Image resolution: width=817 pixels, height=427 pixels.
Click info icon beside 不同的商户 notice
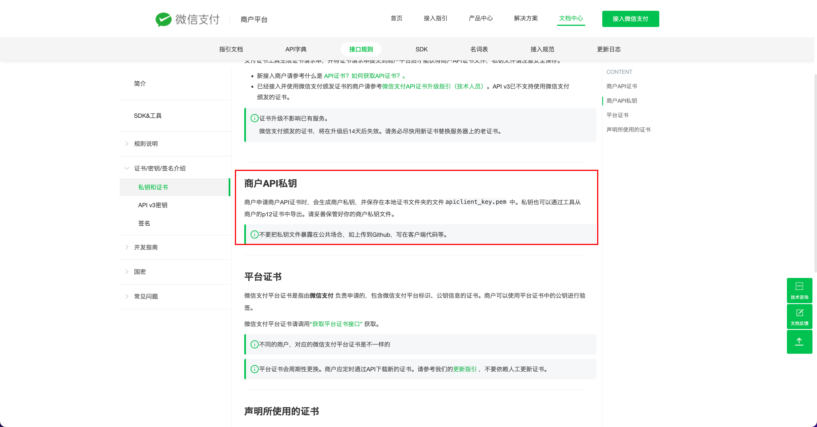pyautogui.click(x=254, y=344)
